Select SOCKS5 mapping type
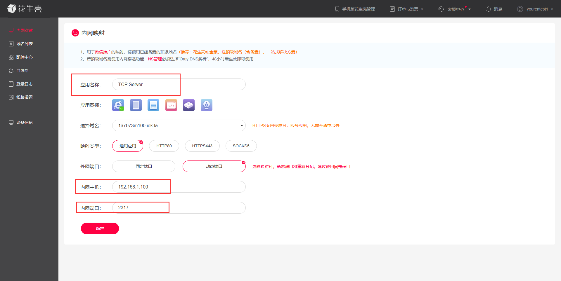The image size is (561, 281). click(241, 146)
